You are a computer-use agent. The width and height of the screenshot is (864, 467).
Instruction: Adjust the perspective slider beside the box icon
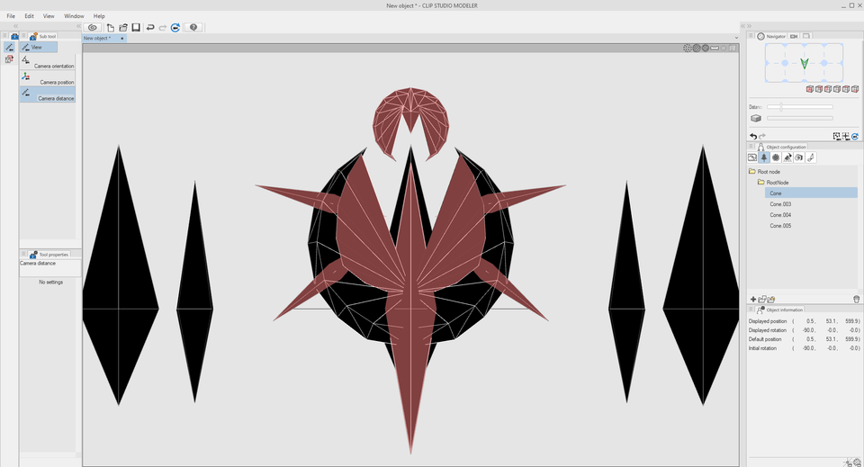[799, 118]
